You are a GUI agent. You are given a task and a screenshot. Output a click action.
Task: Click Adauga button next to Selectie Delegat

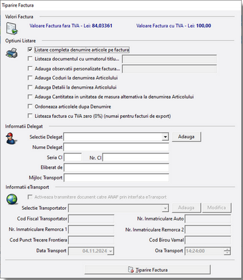(186, 136)
